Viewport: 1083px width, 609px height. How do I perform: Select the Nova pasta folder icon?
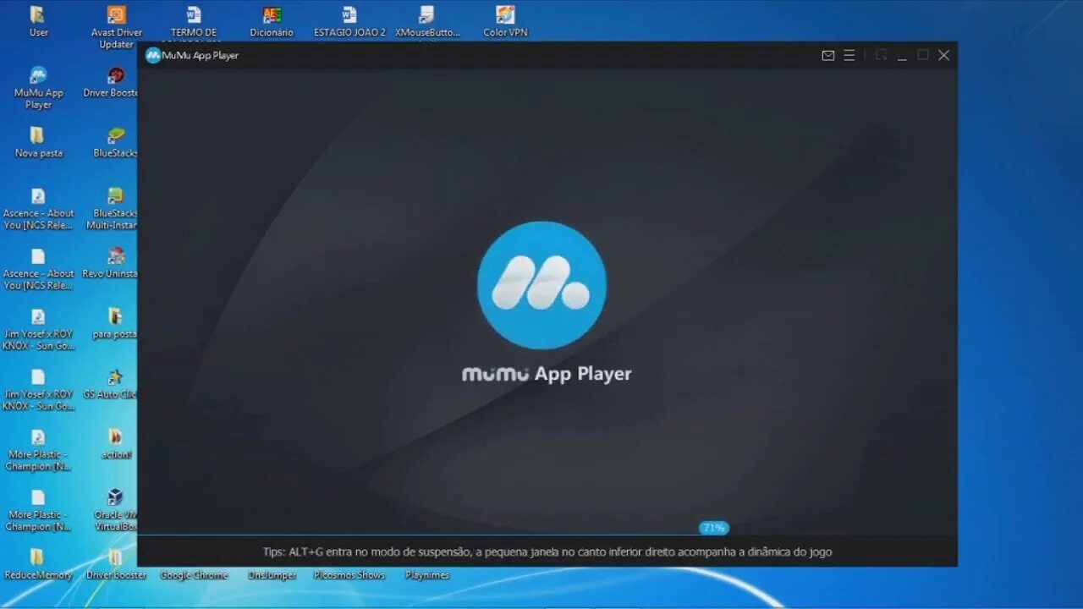pyautogui.click(x=38, y=143)
